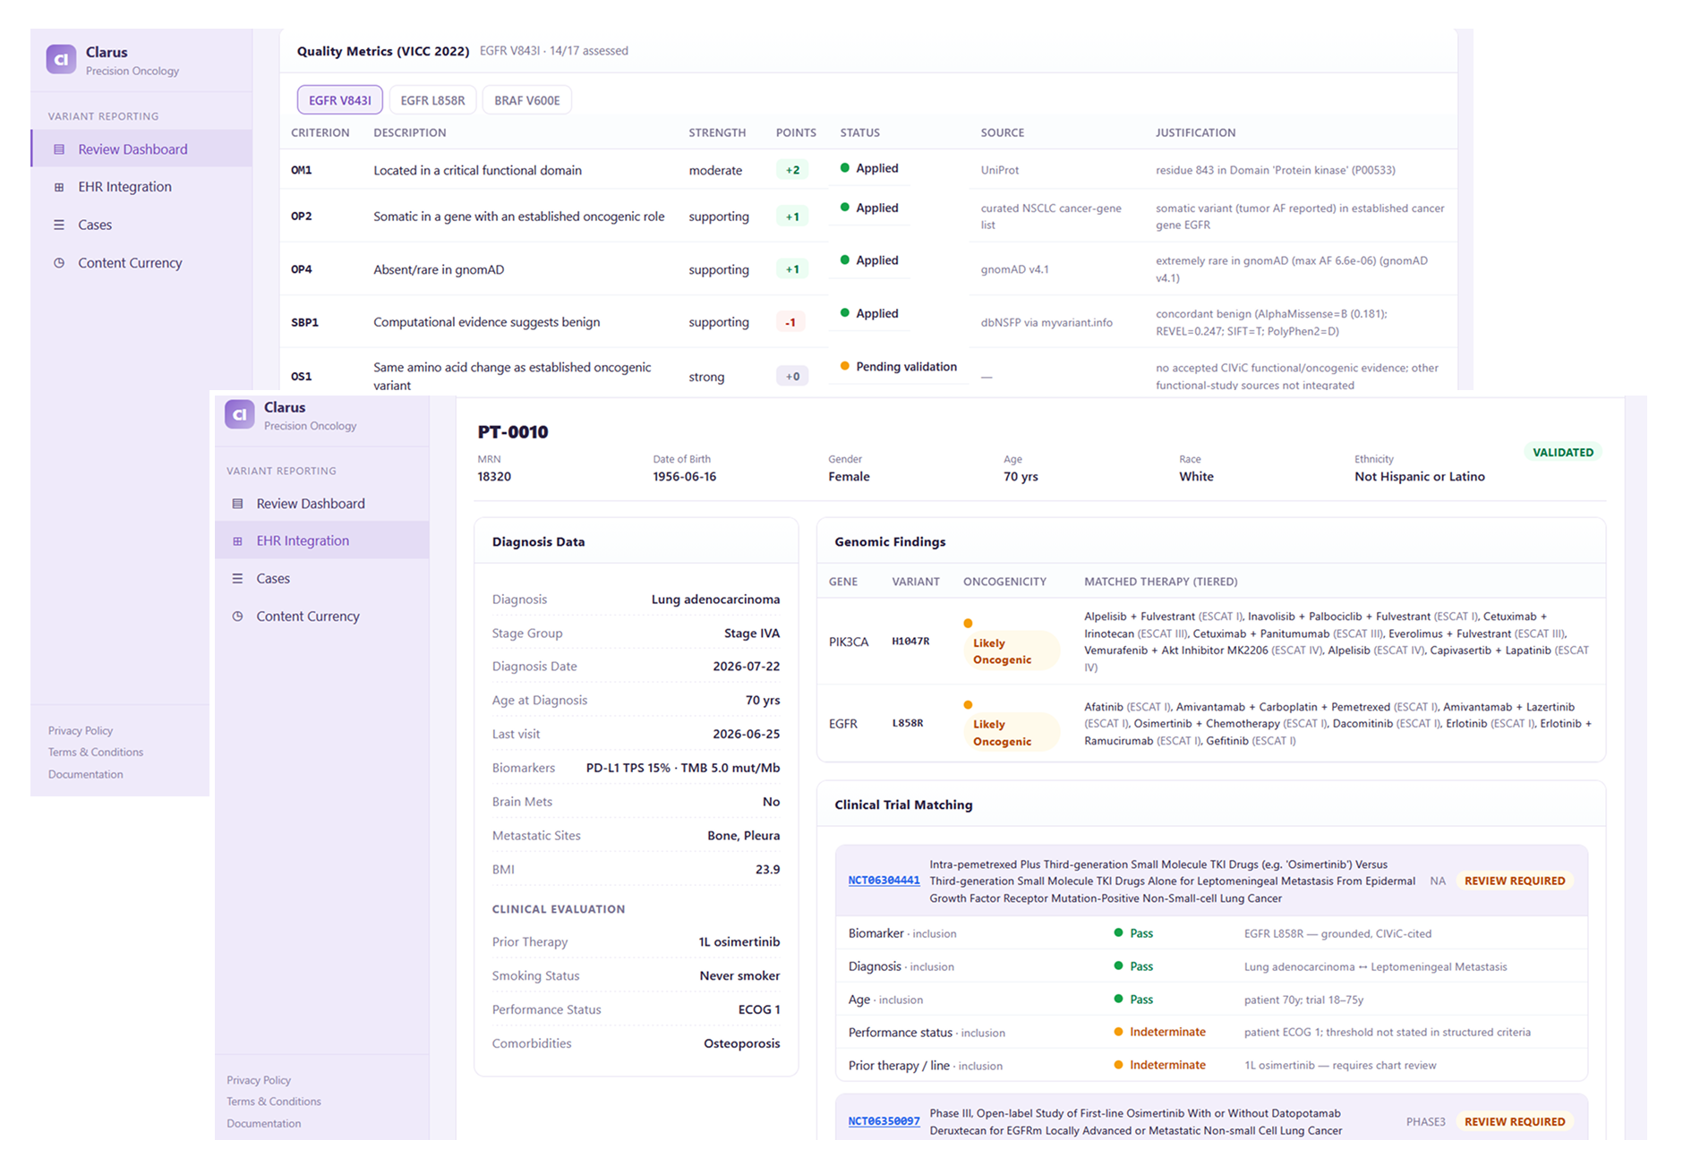The width and height of the screenshot is (1683, 1174).
Task: Click the REVIEW REQUIRED badge for NCT06350097
Action: 1515,1121
